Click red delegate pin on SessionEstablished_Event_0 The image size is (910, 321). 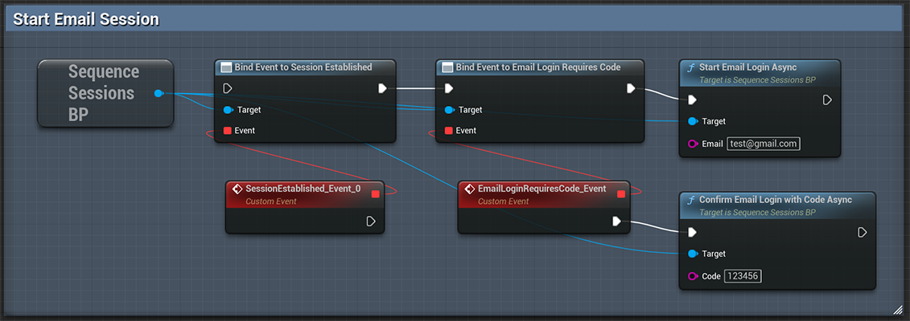click(x=376, y=193)
